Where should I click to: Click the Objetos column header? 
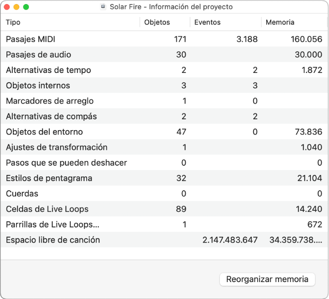point(157,23)
